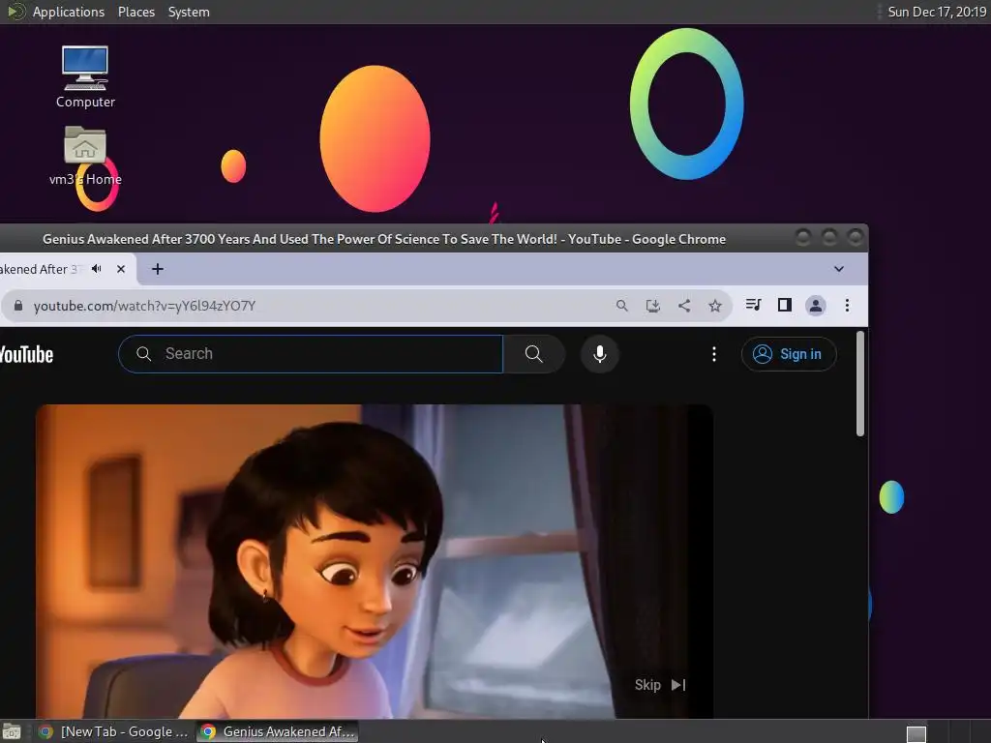
Task: Open the YouTube settings three-dot menu
Action: [x=714, y=354]
